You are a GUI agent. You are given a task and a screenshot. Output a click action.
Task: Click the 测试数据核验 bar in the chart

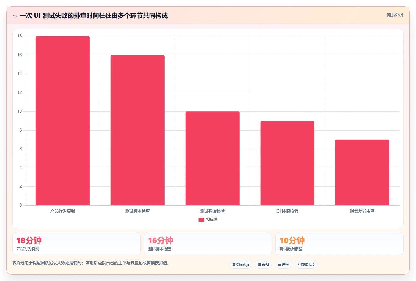point(212,159)
